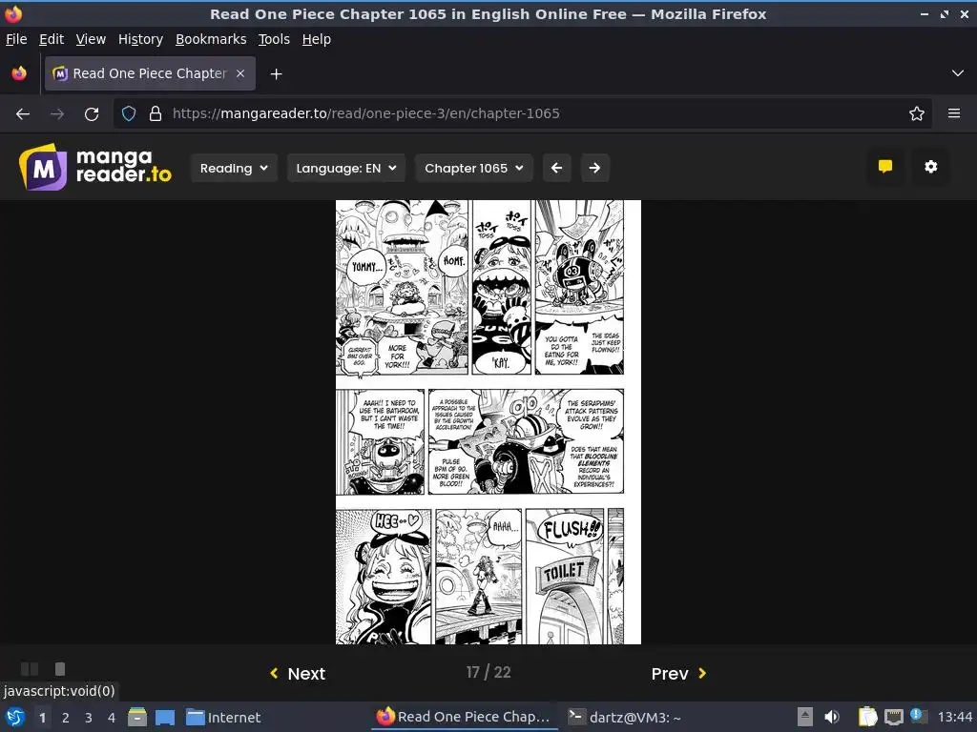977x732 pixels.
Task: Go to next chapter right arrow
Action: (x=594, y=168)
